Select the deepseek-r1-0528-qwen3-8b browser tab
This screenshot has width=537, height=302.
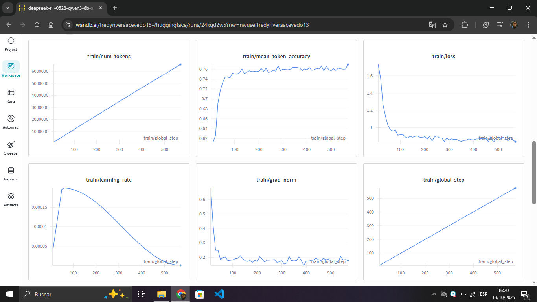pos(59,8)
